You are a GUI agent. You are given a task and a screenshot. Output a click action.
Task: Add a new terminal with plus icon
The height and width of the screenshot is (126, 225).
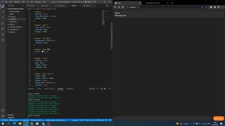[97, 89]
